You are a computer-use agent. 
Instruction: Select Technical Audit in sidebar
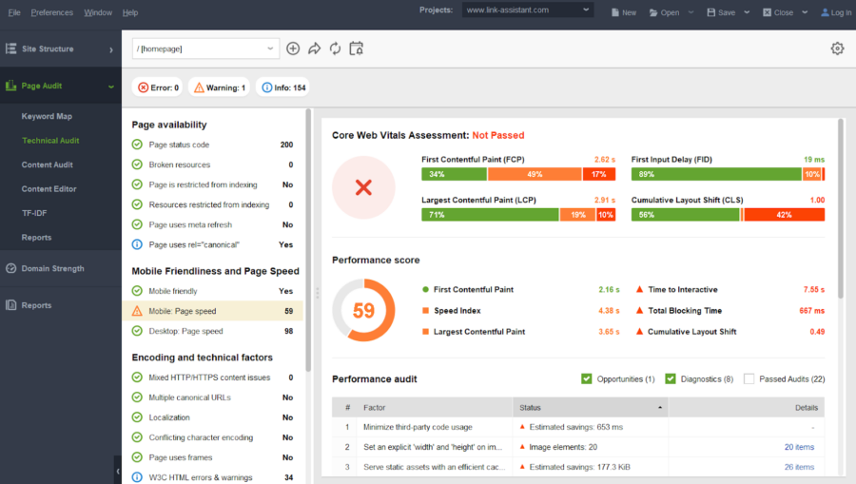(x=50, y=140)
